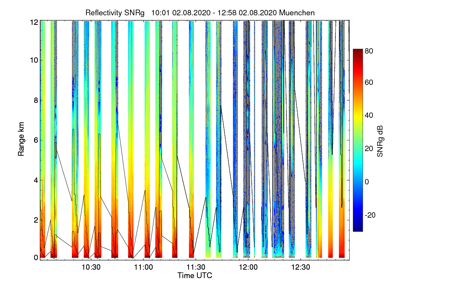
Task: Click the '40' colorbar value
Action: (369, 116)
